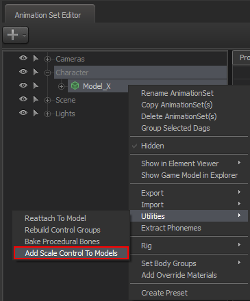This screenshot has width=250, height=301.
Task: Click the selection arrow icon beside Lights
Action: (x=36, y=114)
